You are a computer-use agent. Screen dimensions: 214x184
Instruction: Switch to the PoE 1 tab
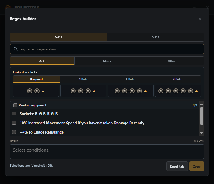click(x=59, y=37)
